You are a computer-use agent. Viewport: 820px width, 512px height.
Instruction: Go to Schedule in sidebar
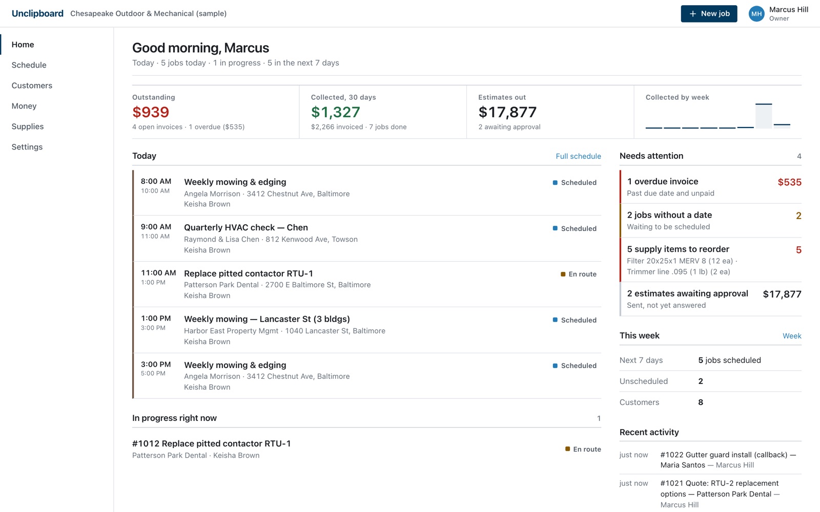coord(56,65)
